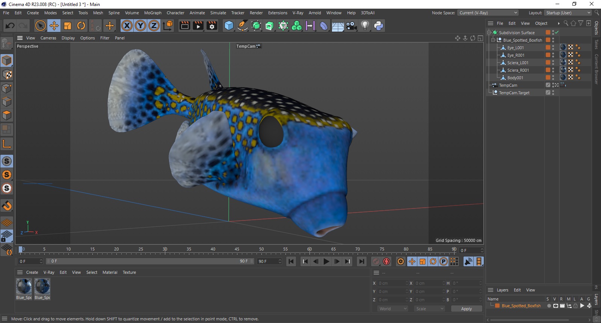Click the X position coordinate field
601x323 pixels.
[x=393, y=283]
